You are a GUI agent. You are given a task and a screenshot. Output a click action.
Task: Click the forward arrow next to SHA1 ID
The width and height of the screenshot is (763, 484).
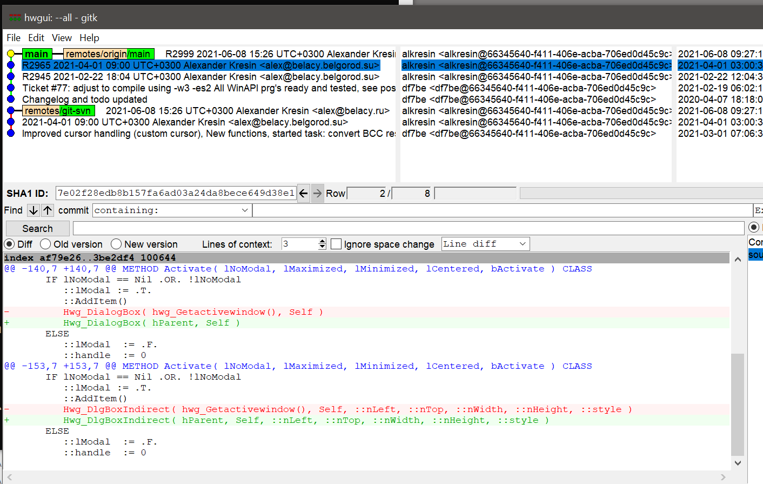coord(317,193)
